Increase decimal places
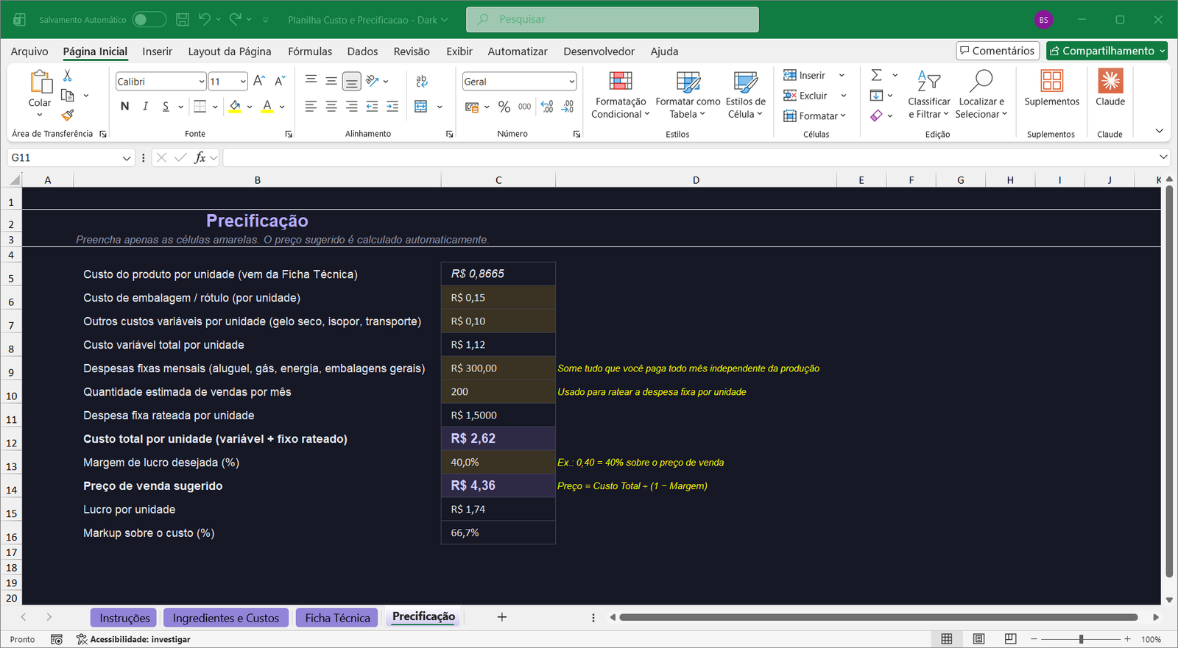This screenshot has width=1178, height=648. coord(547,107)
